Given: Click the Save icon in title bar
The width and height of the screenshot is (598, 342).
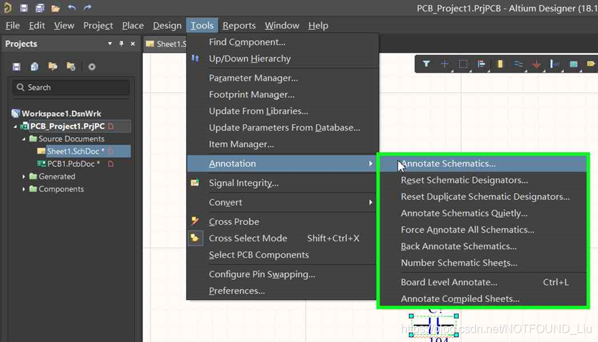Looking at the screenshot, I should coord(24,8).
